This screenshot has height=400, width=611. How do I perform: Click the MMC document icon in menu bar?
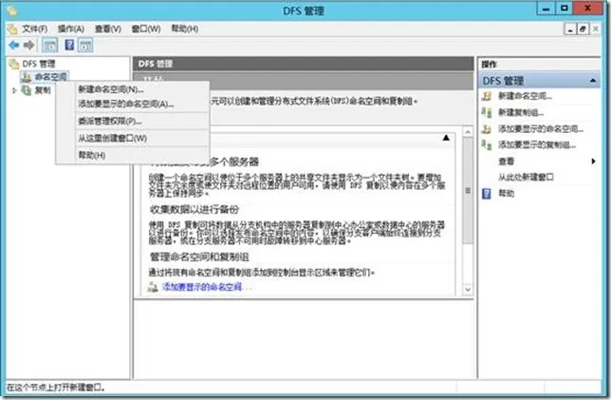13,29
